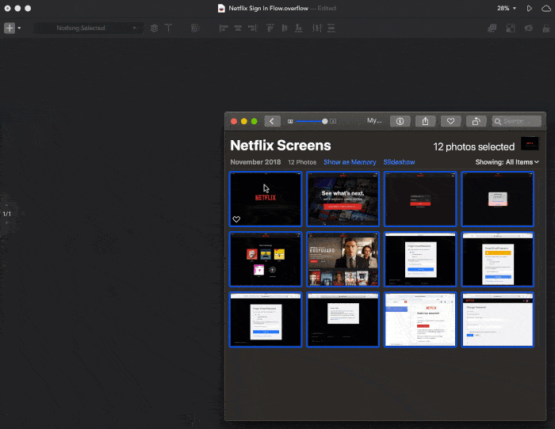Click the lock icon at Overflow toolbar far right
The image size is (555, 429).
click(x=546, y=28)
